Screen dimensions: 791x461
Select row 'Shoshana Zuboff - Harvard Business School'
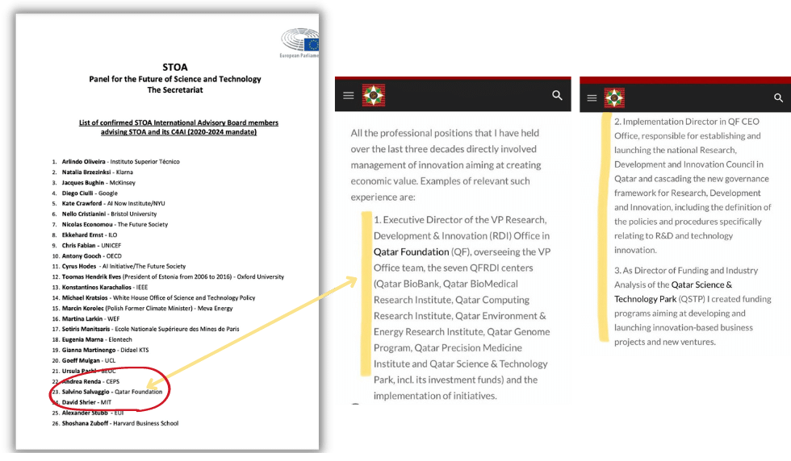(115, 424)
